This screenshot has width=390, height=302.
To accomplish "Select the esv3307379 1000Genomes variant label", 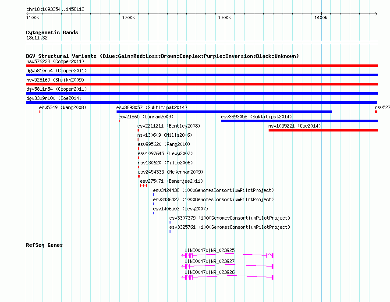I will pyautogui.click(x=230, y=218).
